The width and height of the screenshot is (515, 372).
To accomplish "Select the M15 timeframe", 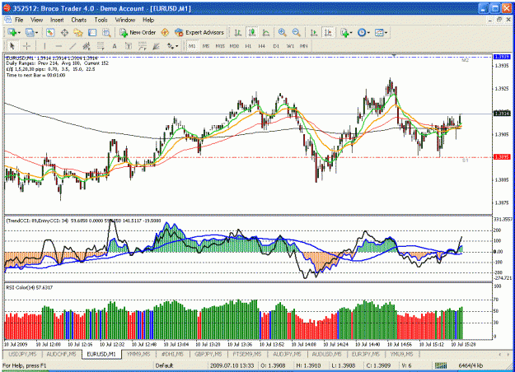I will click(220, 46).
